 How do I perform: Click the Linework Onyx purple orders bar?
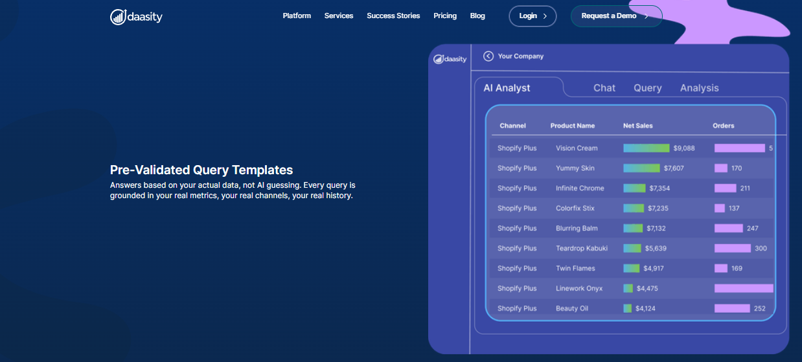[x=744, y=289]
